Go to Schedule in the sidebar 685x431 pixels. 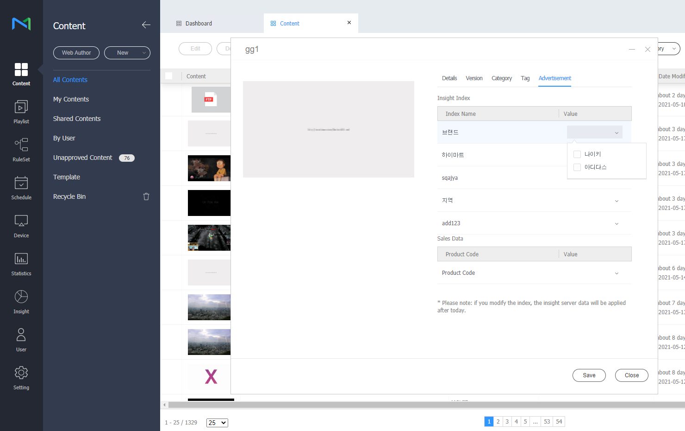(x=21, y=188)
